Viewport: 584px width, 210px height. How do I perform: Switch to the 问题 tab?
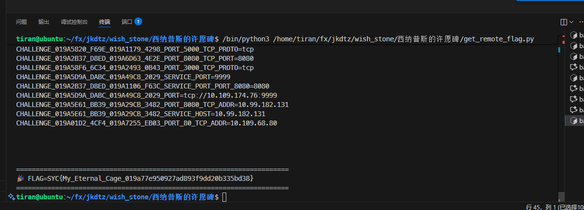(21, 22)
